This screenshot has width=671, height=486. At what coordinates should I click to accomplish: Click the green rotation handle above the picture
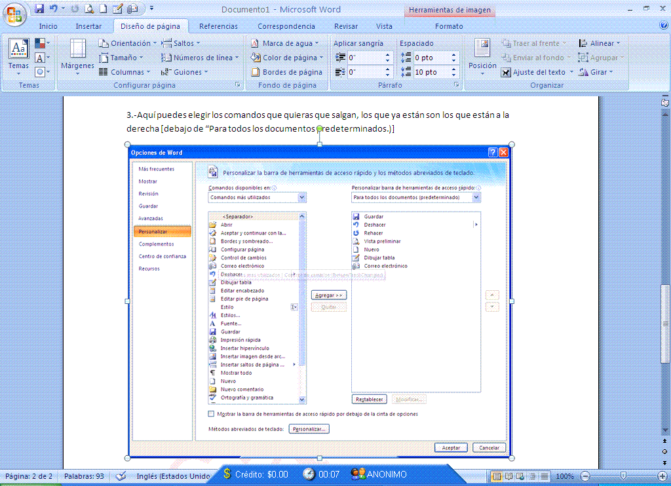coord(320,128)
